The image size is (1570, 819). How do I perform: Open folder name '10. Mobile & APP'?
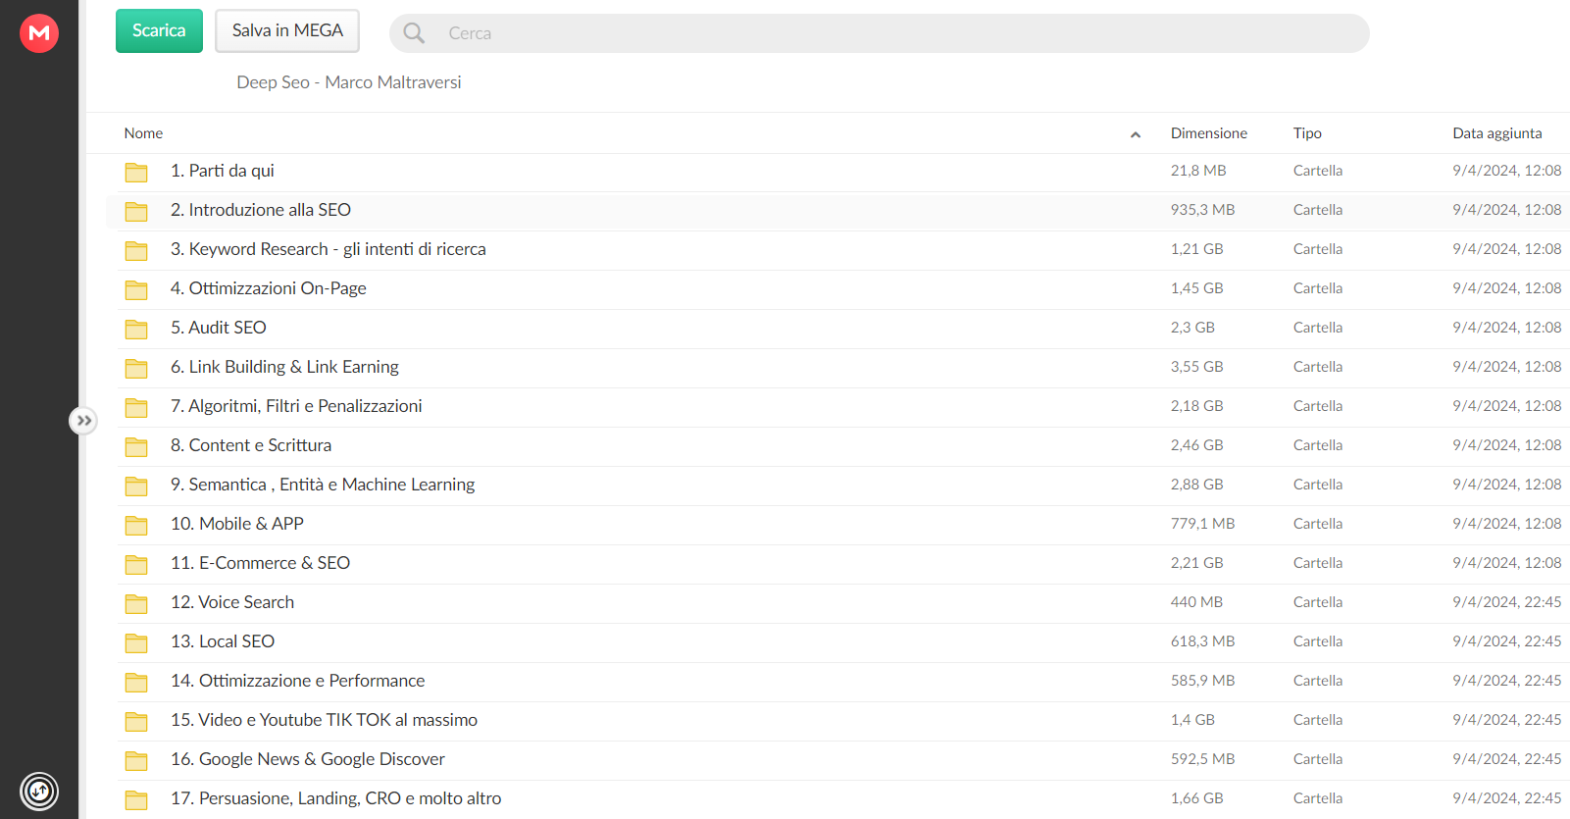tap(237, 524)
